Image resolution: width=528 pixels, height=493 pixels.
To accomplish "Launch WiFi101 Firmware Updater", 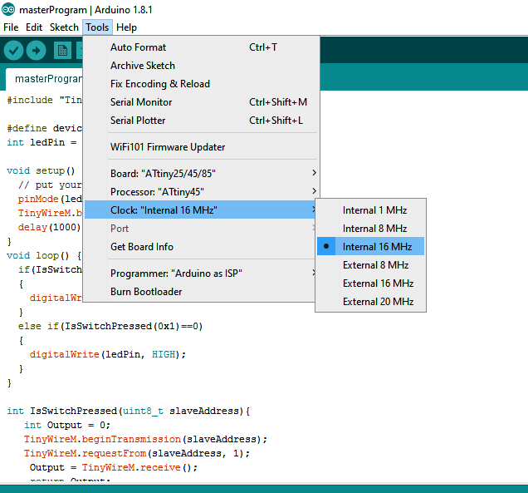I will (x=200, y=147).
